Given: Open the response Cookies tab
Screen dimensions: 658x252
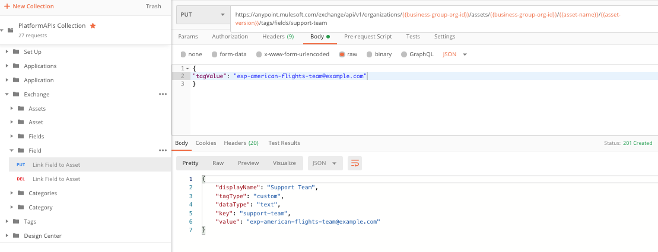Looking at the screenshot, I should tap(206, 143).
